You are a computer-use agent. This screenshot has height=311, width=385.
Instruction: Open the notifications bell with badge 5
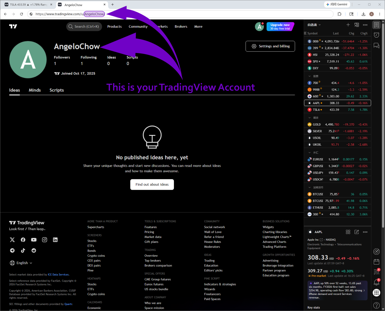coord(377,282)
